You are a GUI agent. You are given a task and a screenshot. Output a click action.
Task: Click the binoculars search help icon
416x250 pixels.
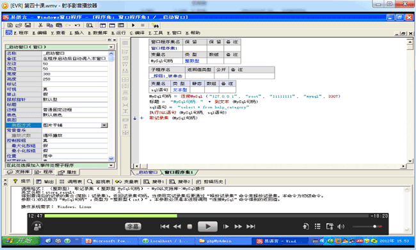tap(156, 25)
